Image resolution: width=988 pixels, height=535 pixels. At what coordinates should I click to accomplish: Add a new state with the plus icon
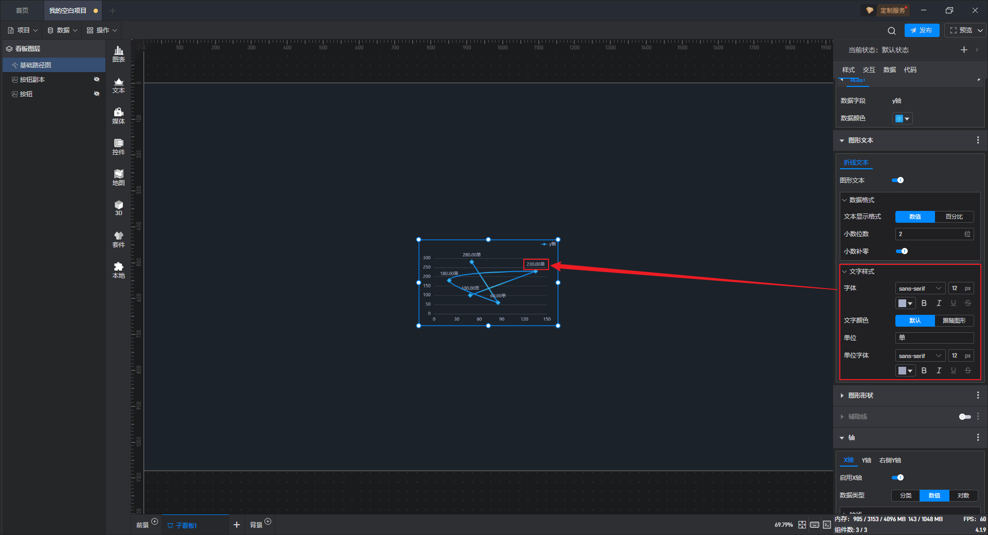pos(964,50)
